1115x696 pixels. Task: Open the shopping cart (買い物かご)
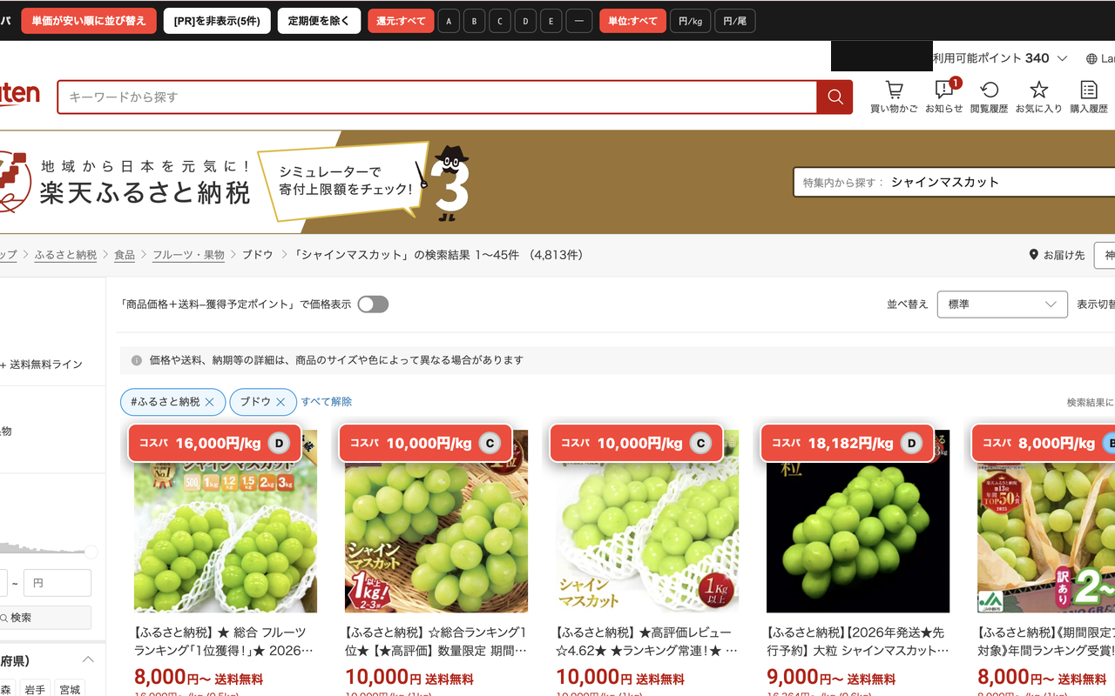tap(894, 97)
